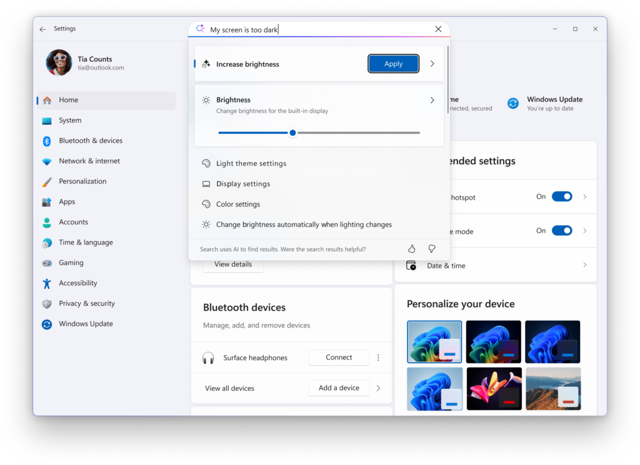Screen dimensions: 640x465
Task: Apply the Increase brightness suggestion
Action: 393,63
